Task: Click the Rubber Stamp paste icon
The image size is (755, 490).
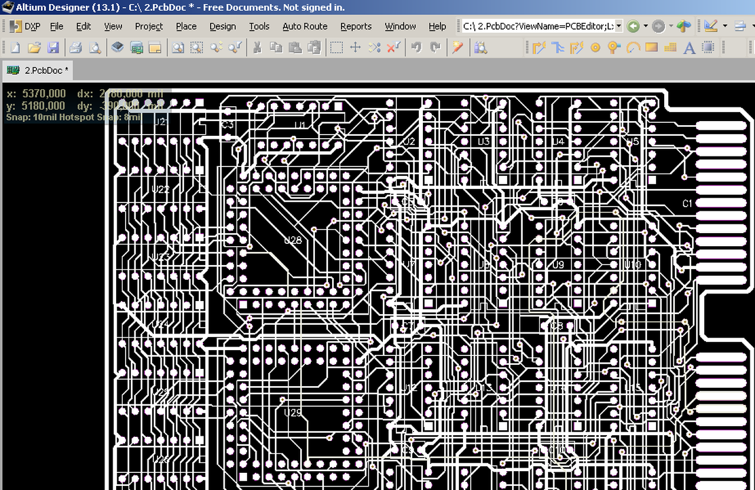Action: (314, 48)
